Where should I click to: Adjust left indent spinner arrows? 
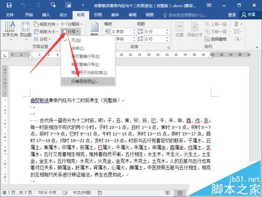134,31
